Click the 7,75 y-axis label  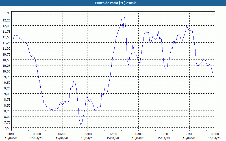point(8,122)
